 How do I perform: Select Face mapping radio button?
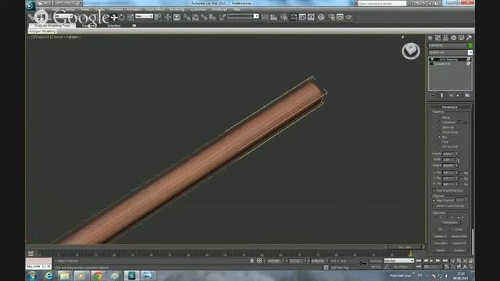pos(439,141)
